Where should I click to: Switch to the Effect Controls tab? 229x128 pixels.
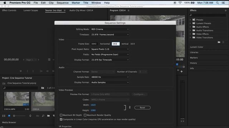coord(9,10)
